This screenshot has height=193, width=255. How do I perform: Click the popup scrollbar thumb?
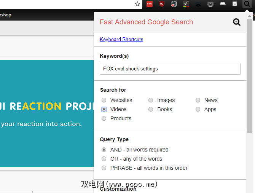[249, 76]
